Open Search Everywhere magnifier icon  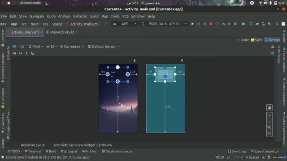(277, 24)
